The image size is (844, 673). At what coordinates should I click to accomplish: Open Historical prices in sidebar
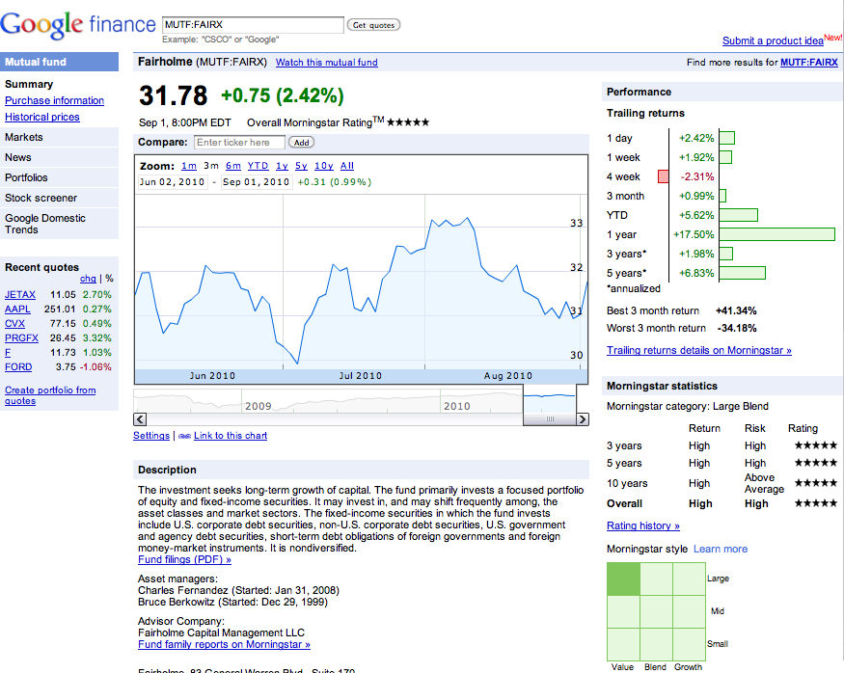pos(42,118)
